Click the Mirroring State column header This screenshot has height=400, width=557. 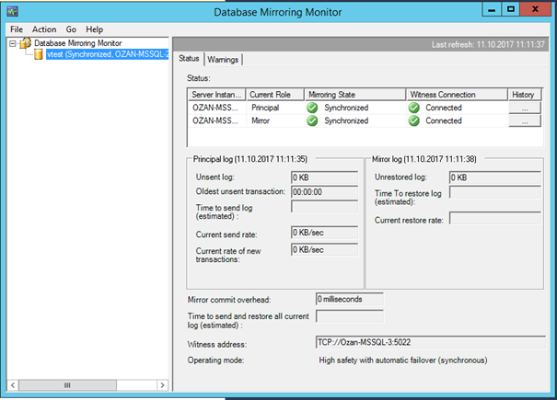pos(354,95)
